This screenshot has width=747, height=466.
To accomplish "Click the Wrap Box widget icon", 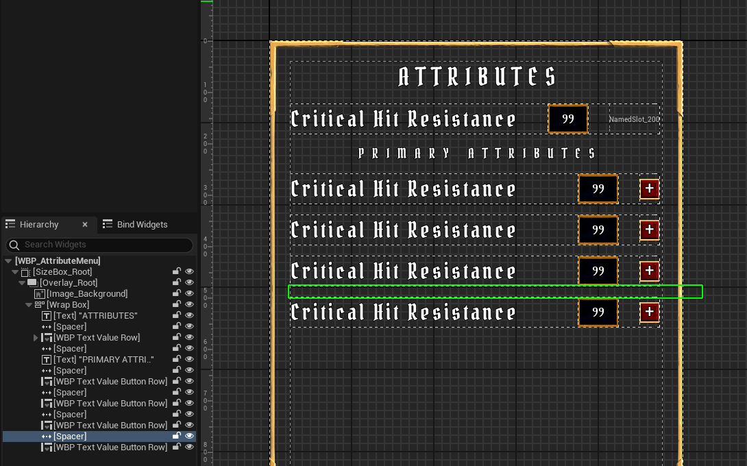I will (x=40, y=305).
